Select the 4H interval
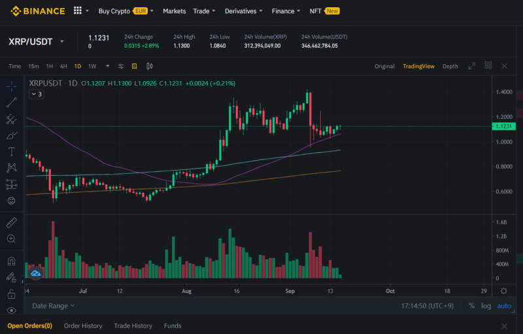523x334 pixels. pyautogui.click(x=63, y=66)
